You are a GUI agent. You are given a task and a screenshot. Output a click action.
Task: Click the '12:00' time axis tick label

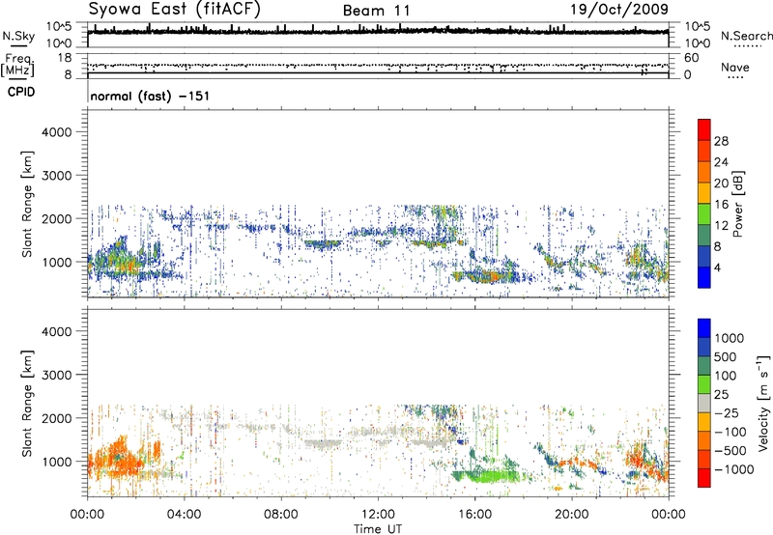(x=378, y=515)
